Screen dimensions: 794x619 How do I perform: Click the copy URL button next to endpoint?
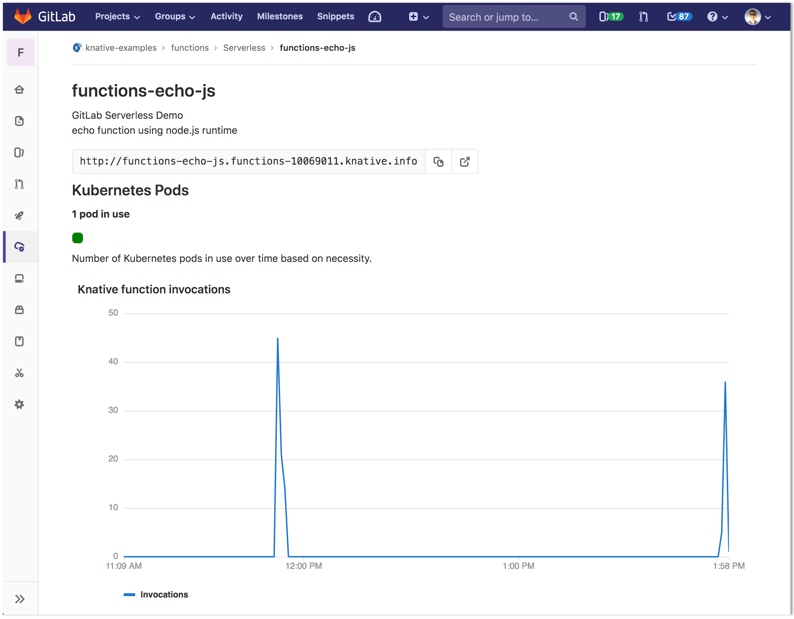click(x=438, y=161)
